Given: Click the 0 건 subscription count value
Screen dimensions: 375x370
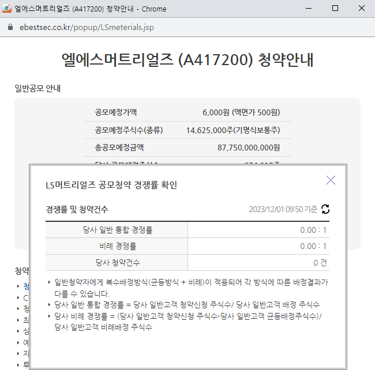Looking at the screenshot, I should click(x=320, y=263).
